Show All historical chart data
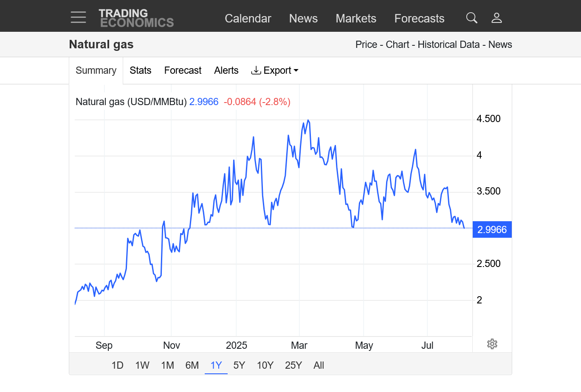581x392 pixels. (319, 365)
